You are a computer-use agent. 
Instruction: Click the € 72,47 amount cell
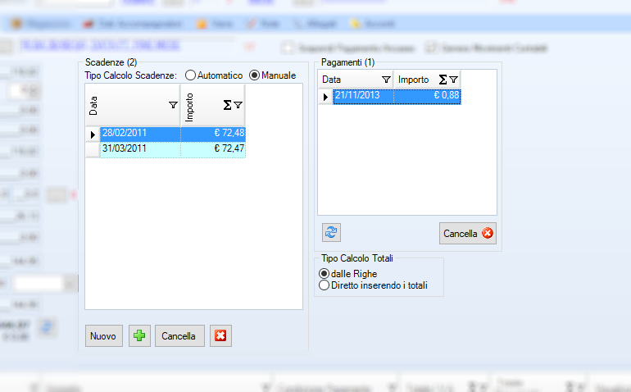tap(213, 149)
